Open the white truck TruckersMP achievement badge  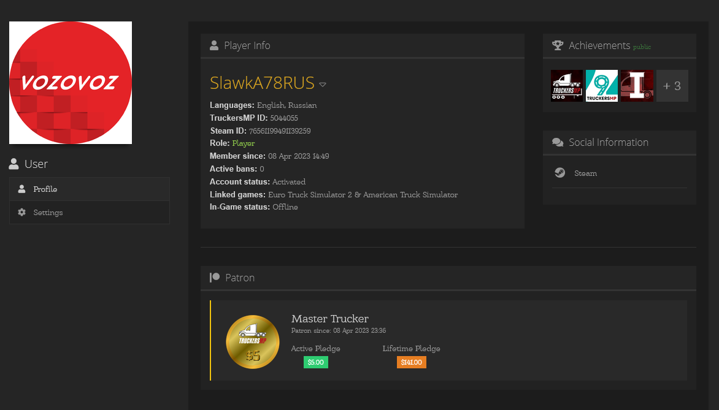567,86
